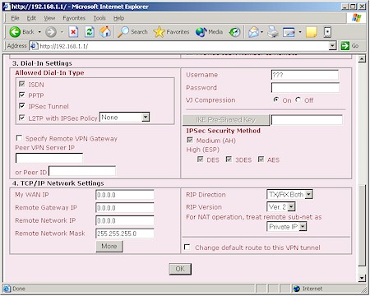Screen dimensions: 370x296
Task: Toggle the DES checkbox
Action: [x=200, y=159]
